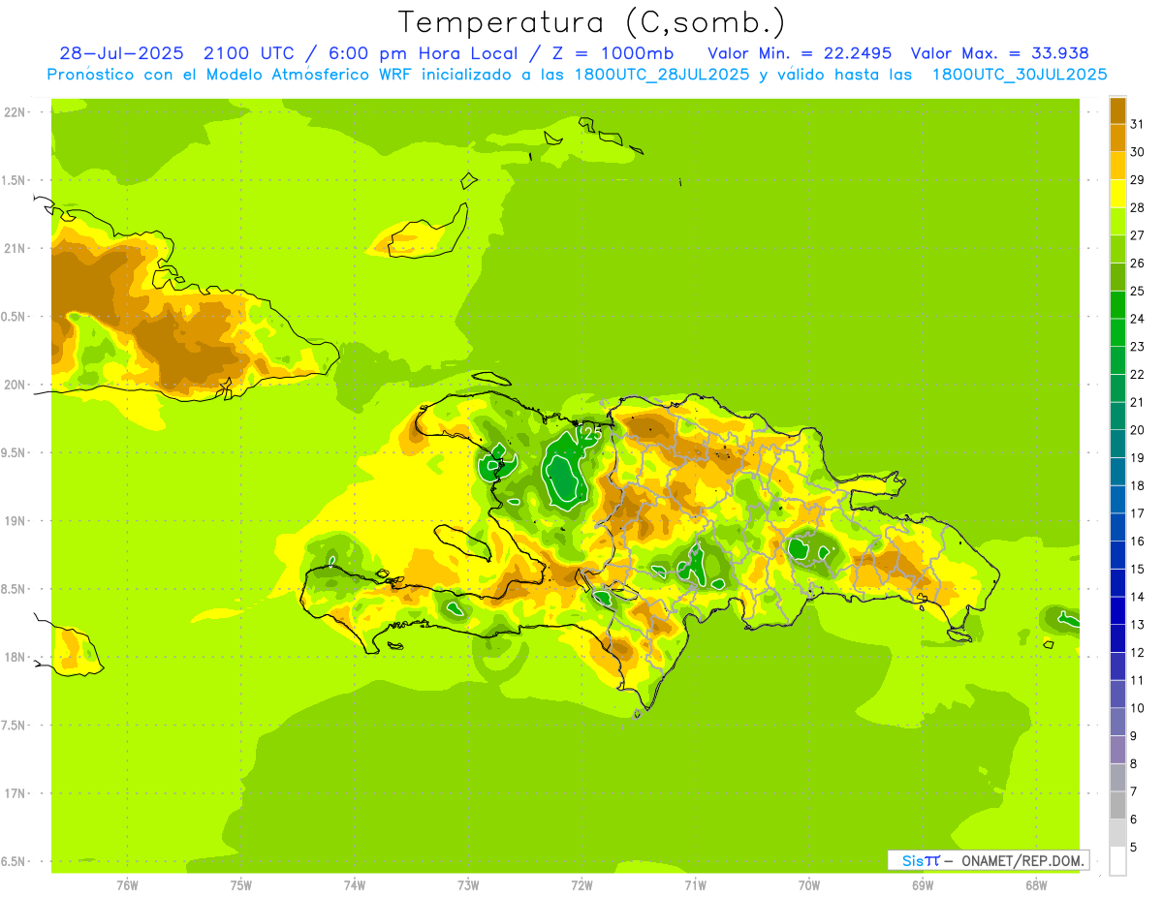Click the yellow colorbar swatch between 28 and 29
This screenshot has height=898, width=1163.
tap(1117, 194)
